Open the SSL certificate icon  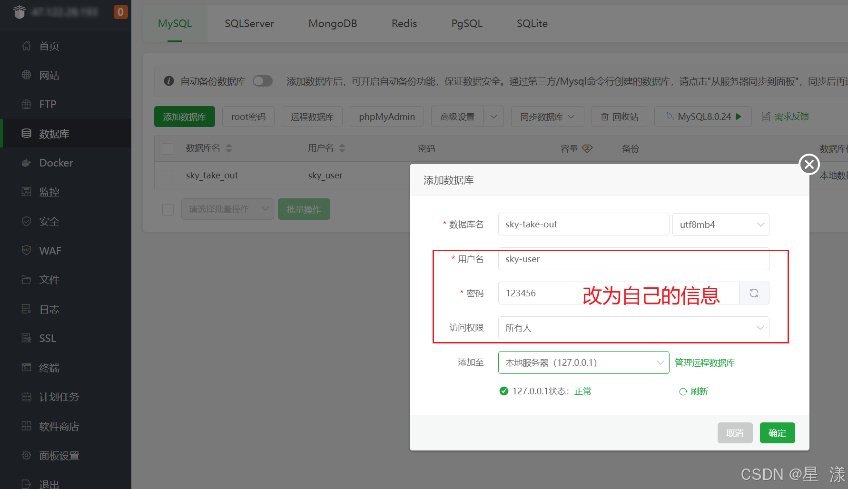pyautogui.click(x=27, y=338)
